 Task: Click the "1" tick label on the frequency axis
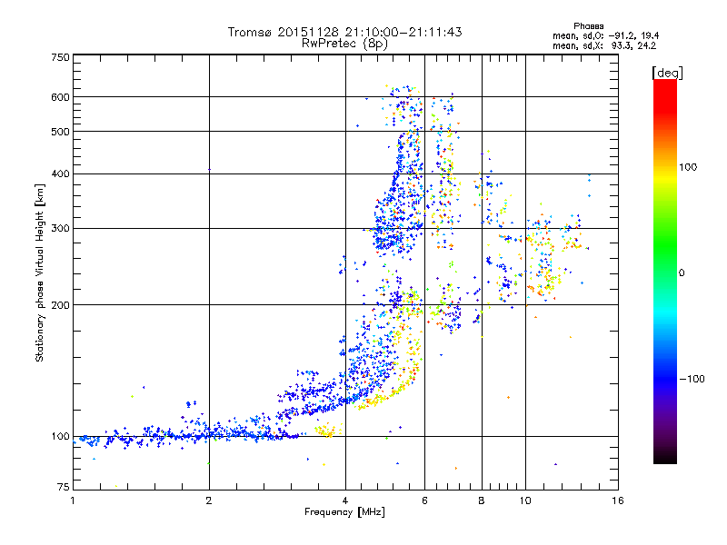pos(73,500)
